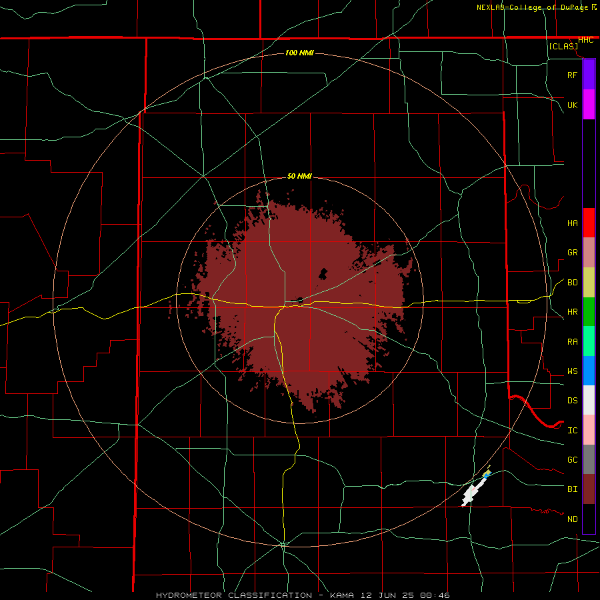Click the "GC" legend label

pyautogui.click(x=572, y=459)
